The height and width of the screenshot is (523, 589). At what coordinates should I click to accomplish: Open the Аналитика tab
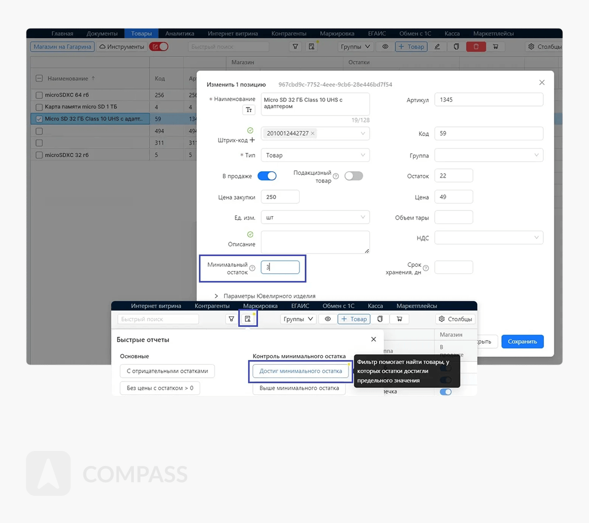click(180, 33)
